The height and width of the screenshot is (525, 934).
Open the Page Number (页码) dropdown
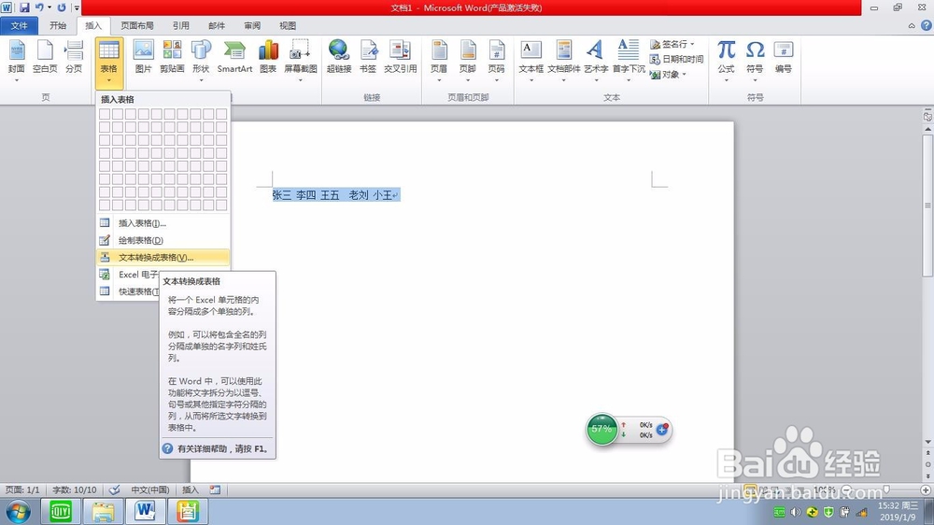coord(497,60)
